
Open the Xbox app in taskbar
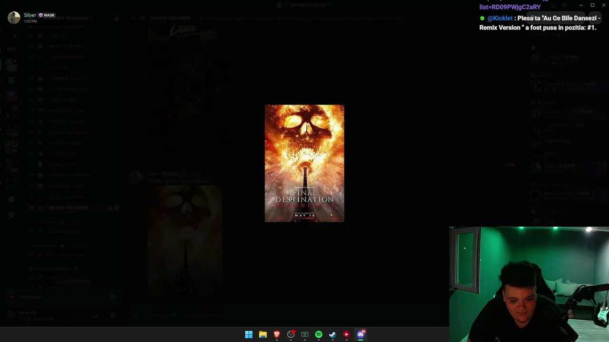click(304, 334)
